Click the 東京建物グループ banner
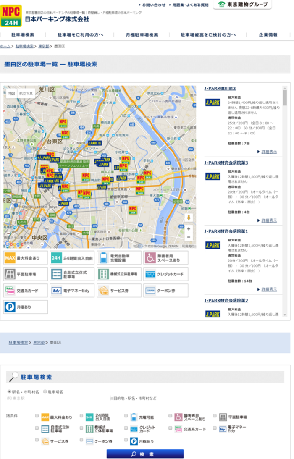Image resolution: width=294 pixels, height=459 pixels. pos(242,5)
